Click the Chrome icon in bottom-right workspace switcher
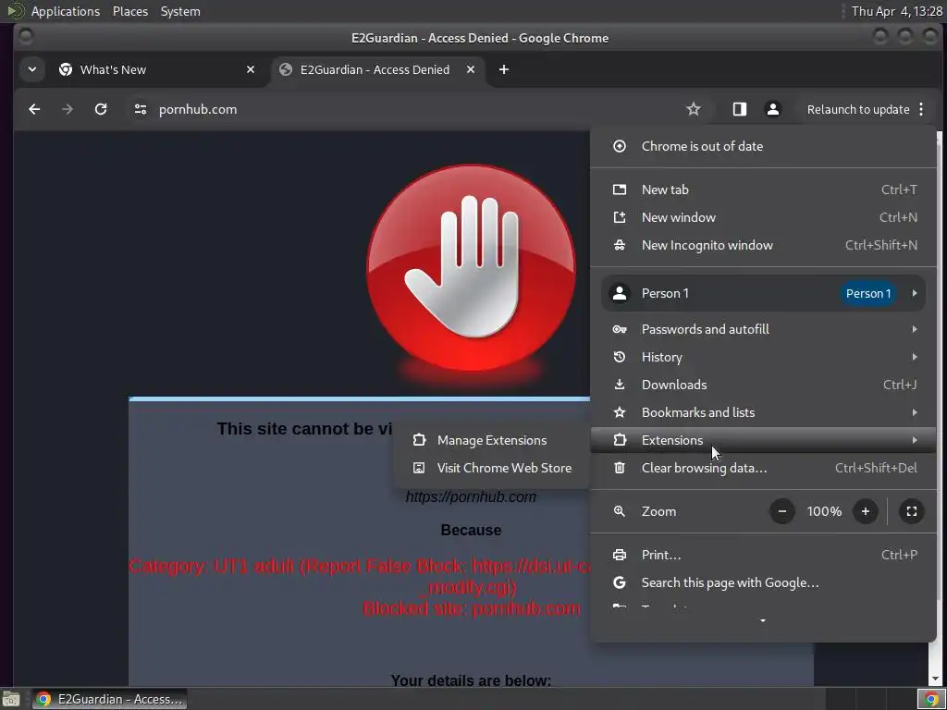 [930, 699]
